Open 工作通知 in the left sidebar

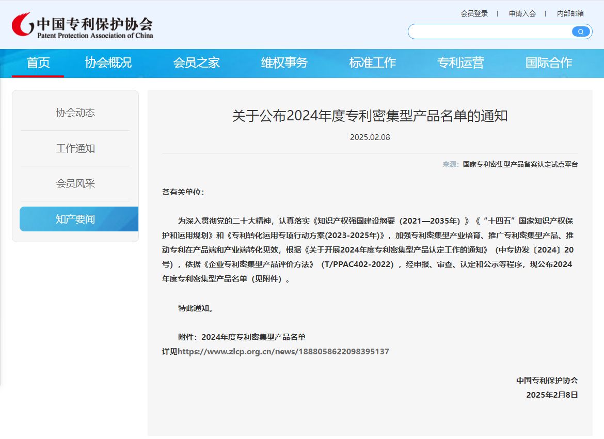(75, 149)
